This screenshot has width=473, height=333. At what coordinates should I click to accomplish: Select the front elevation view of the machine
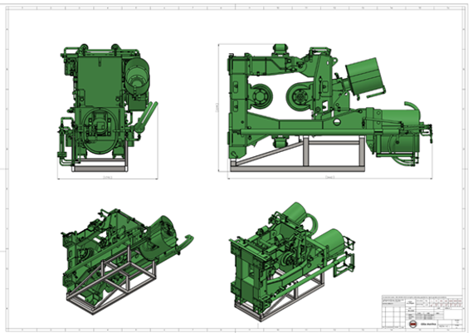108,108
